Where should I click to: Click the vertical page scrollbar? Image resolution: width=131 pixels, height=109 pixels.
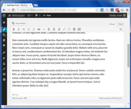point(128,55)
